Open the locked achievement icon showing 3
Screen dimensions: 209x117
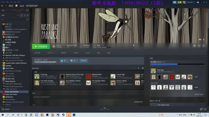click(x=190, y=87)
